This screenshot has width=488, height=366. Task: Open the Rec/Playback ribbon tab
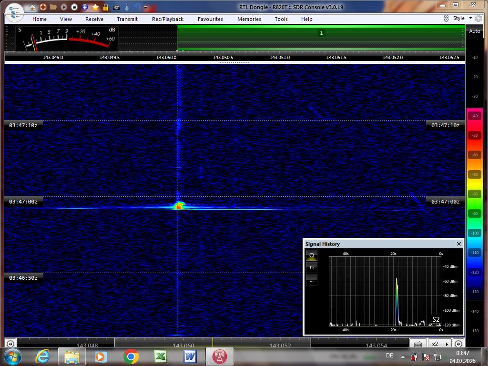(x=168, y=19)
